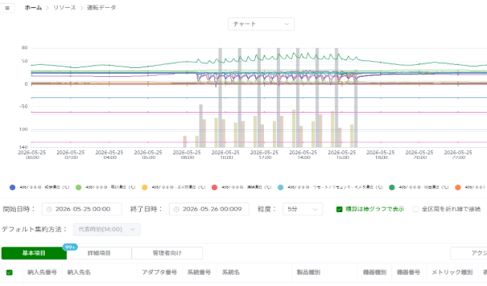Click the 2026-05-25 08:00 x-axis label
487x286 pixels.
coord(187,155)
